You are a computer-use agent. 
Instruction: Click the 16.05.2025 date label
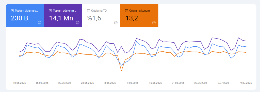(42, 83)
